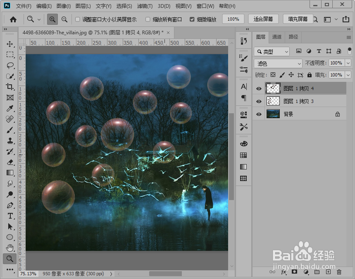Viewport: 355px width, 279px height.
Task: Select the Gradient tool
Action: (x=10, y=173)
